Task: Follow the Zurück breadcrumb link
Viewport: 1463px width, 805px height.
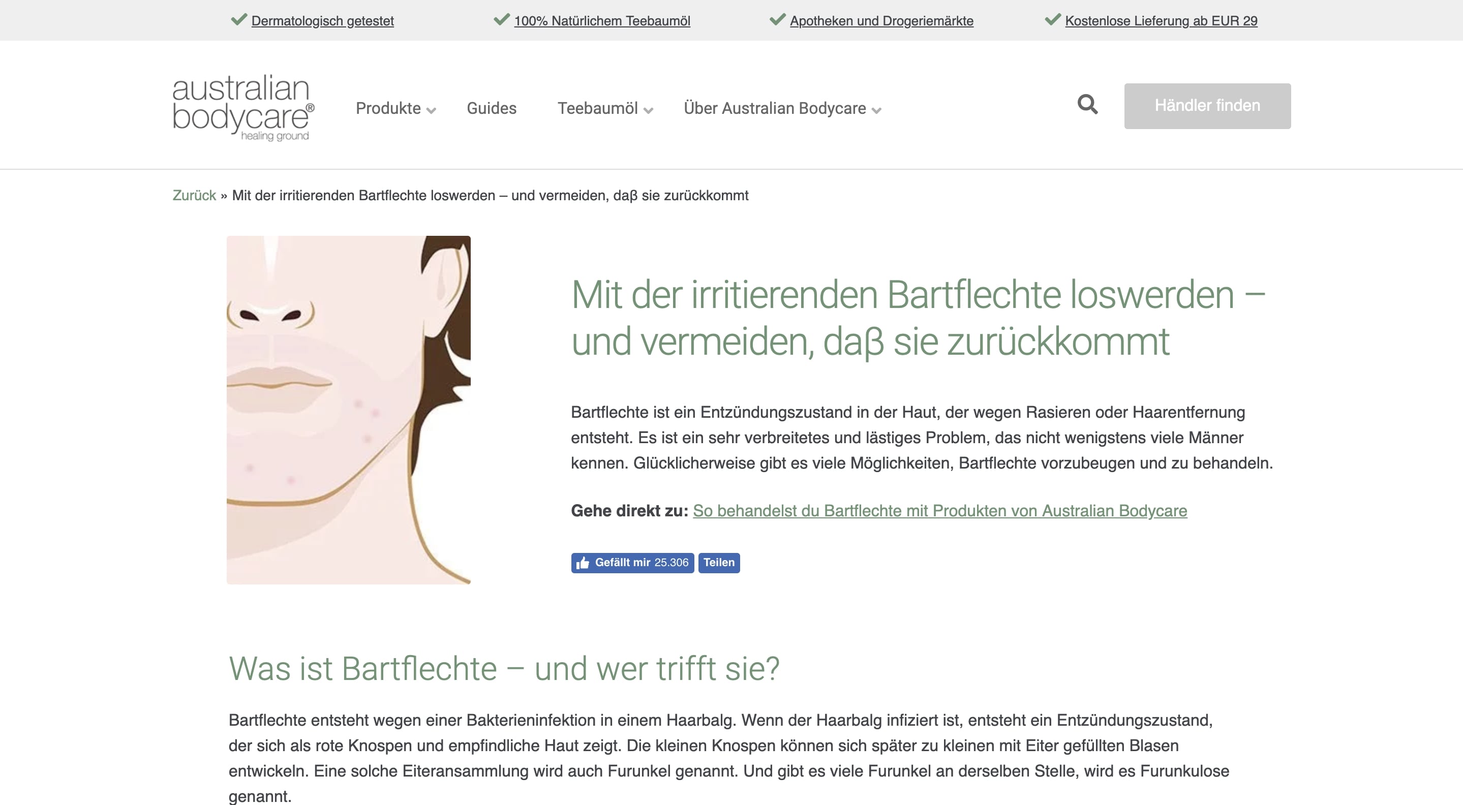Action: click(194, 195)
